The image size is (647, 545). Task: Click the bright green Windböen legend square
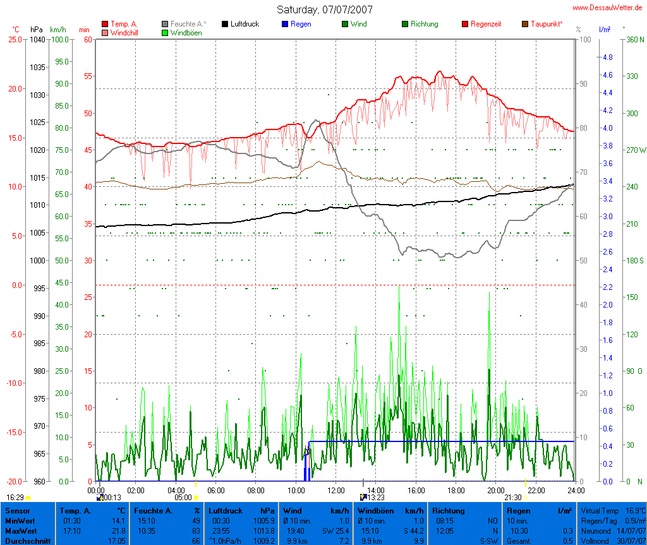point(165,32)
